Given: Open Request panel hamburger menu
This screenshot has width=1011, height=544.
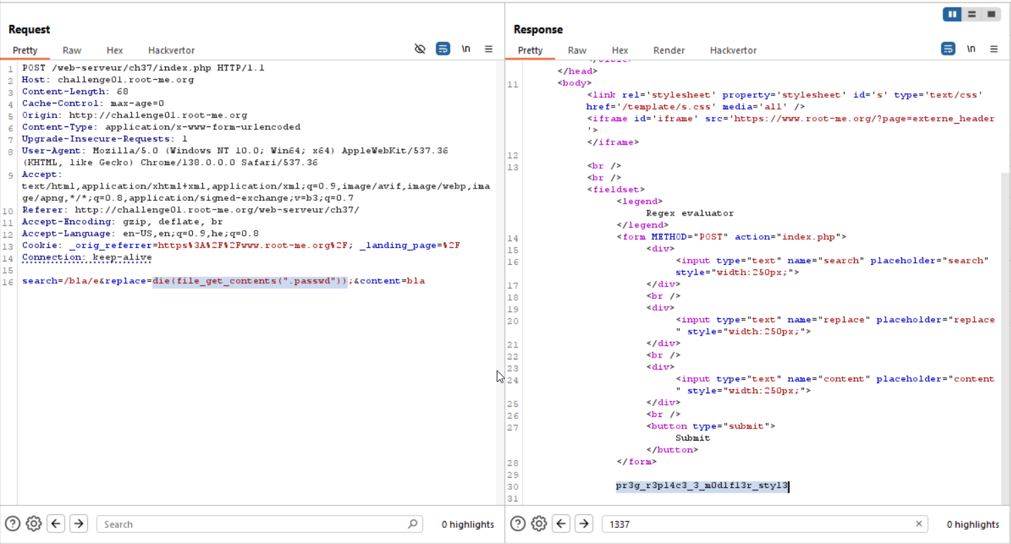Looking at the screenshot, I should tap(489, 49).
